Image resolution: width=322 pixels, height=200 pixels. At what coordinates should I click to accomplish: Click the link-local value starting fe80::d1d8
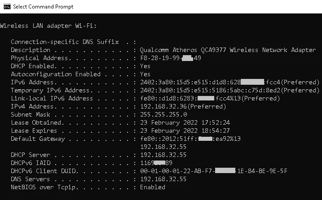point(210,98)
